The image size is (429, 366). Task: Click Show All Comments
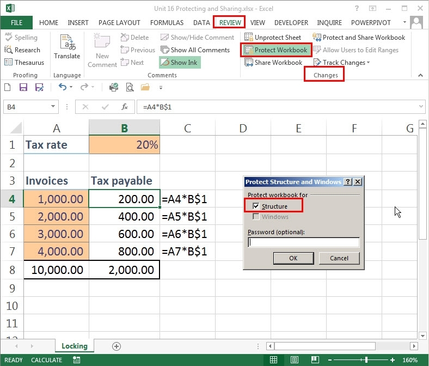tap(195, 50)
